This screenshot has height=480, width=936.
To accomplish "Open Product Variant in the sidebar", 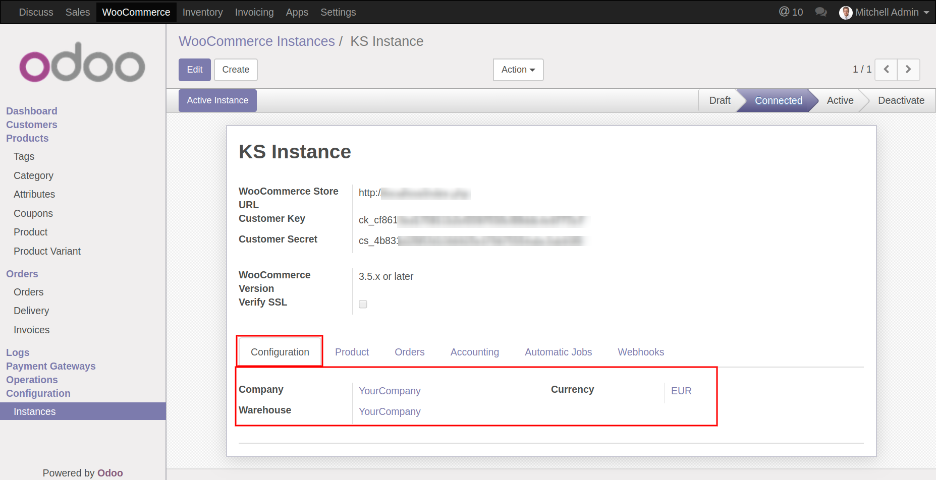I will [47, 251].
